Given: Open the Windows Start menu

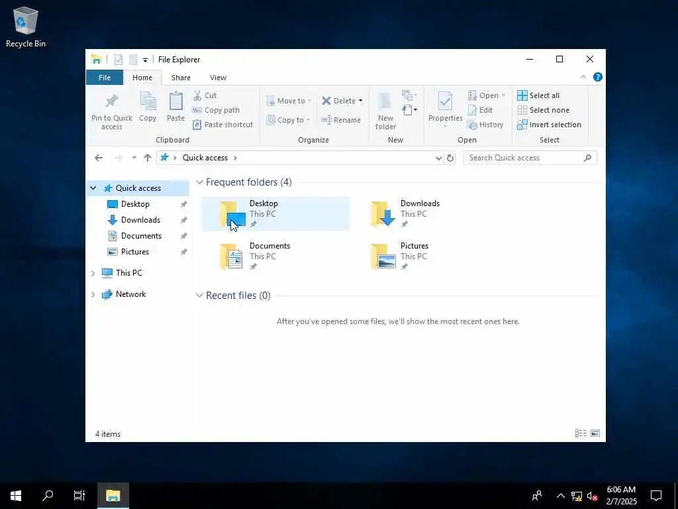Looking at the screenshot, I should [x=16, y=496].
